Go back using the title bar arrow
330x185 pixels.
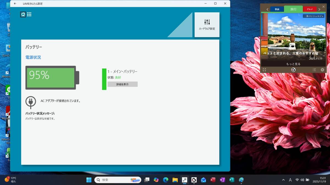[15, 4]
